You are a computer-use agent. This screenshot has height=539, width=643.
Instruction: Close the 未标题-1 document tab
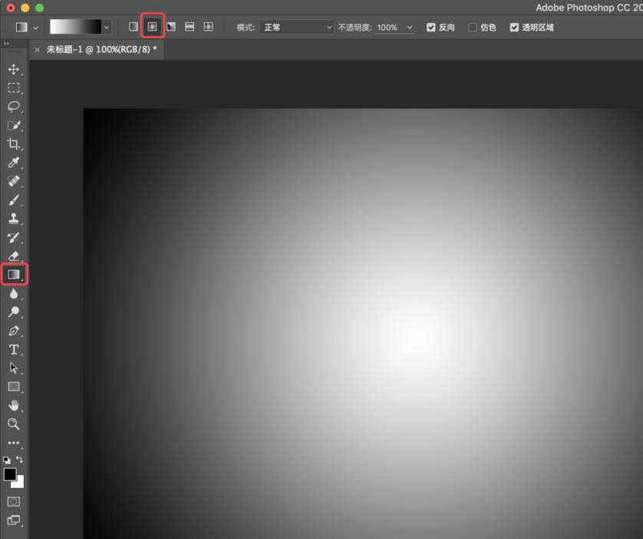[38, 49]
